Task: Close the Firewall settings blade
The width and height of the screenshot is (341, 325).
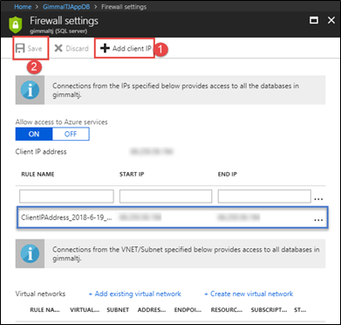Action: [331, 20]
